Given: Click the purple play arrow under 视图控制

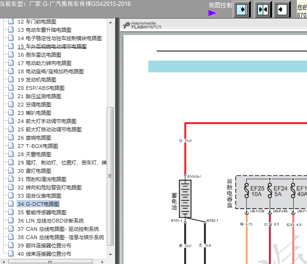Looking at the screenshot, I should (213, 13).
